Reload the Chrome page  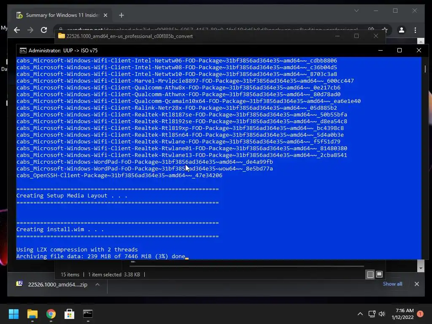click(44, 30)
